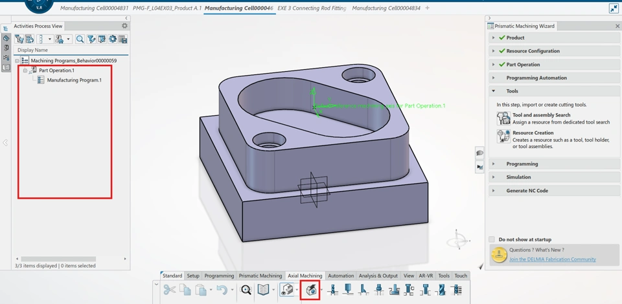Add a new tab with the plus button
The image size is (622, 304).
click(427, 8)
